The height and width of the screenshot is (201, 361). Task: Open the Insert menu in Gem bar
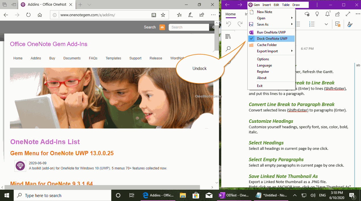coord(267,5)
